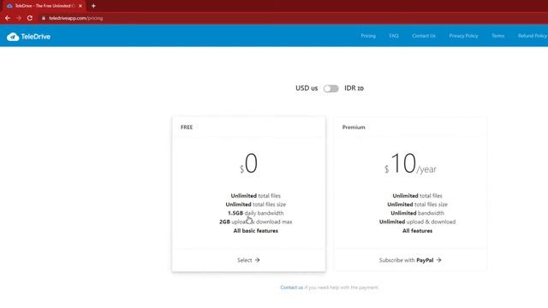
Task: Click the TeleDrive cloud logo icon
Action: [13, 37]
